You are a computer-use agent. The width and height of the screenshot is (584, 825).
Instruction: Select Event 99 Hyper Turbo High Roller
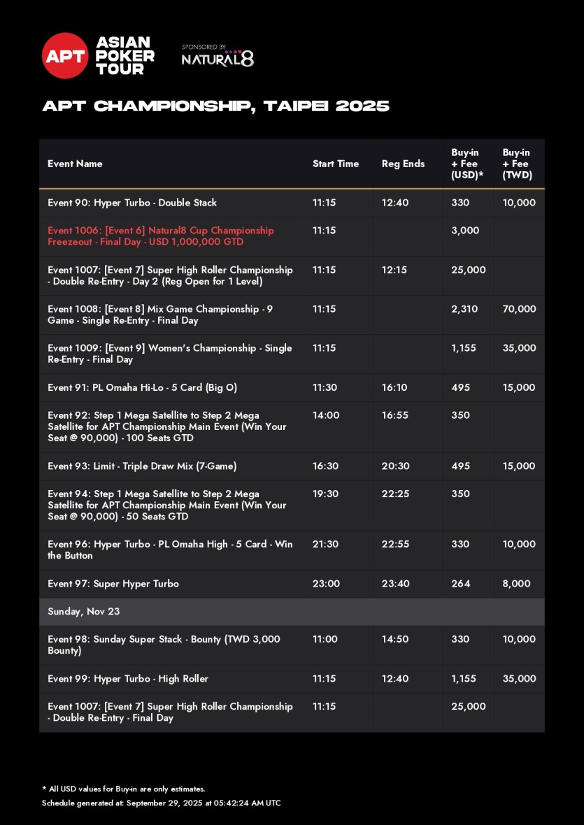tap(128, 678)
